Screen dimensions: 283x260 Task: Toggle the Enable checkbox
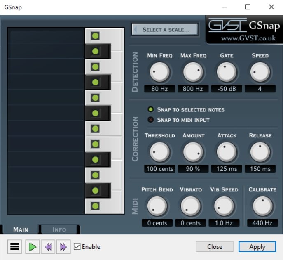pyautogui.click(x=77, y=246)
